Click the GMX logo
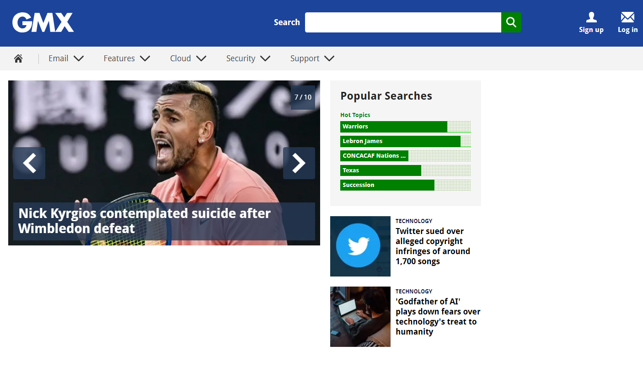This screenshot has height=367, width=643. (43, 22)
